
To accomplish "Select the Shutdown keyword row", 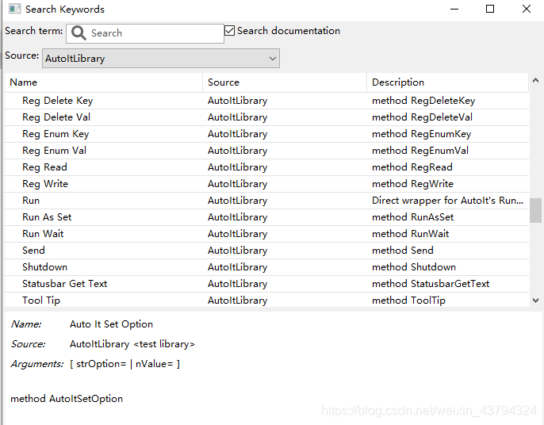I will (266, 267).
